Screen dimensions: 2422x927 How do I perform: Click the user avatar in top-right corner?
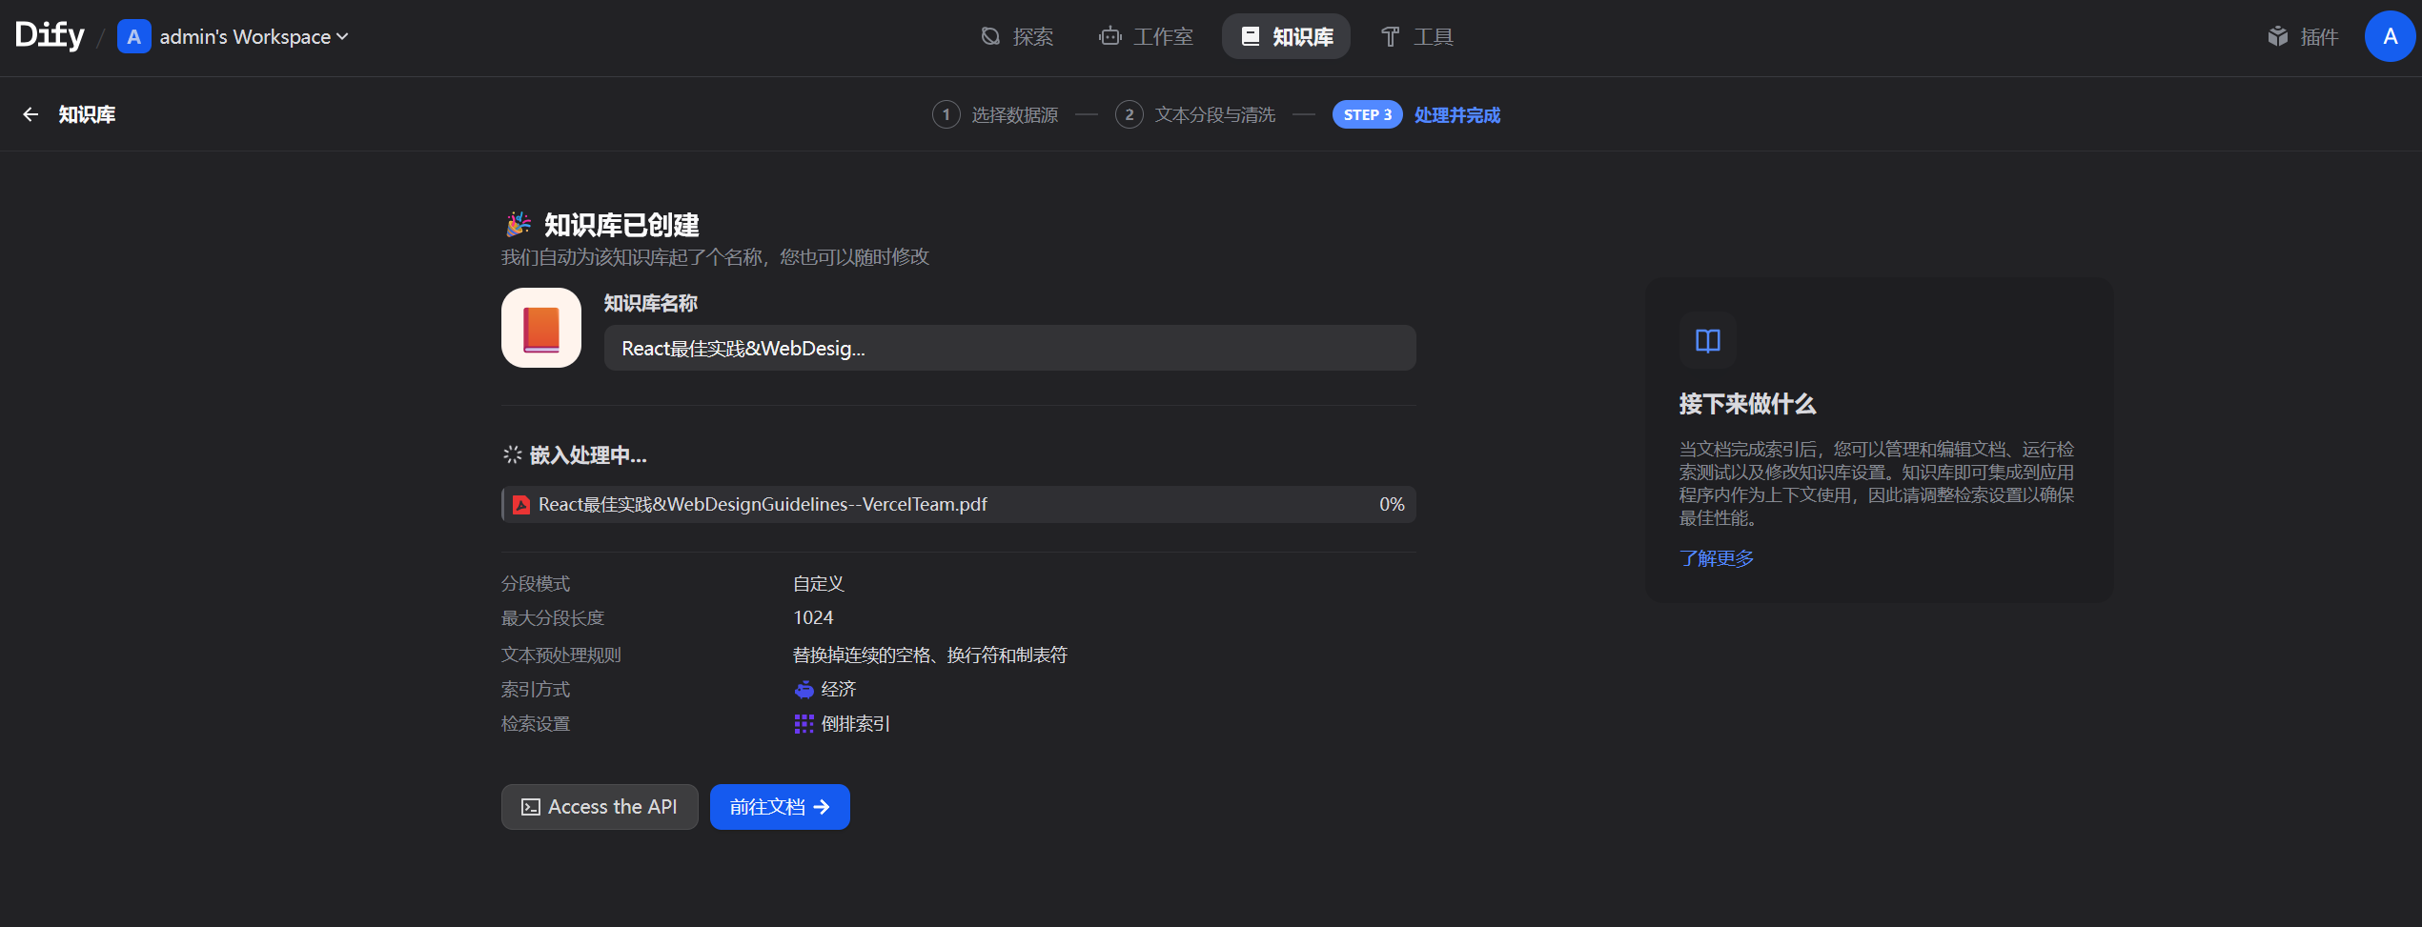point(2390,36)
